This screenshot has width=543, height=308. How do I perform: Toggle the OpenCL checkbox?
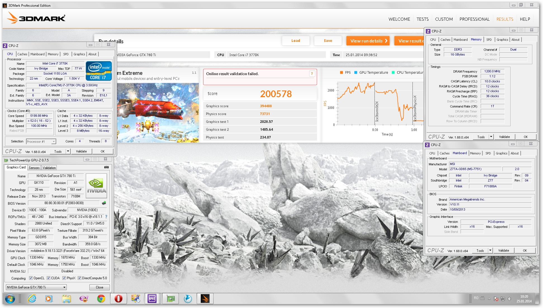click(x=31, y=278)
